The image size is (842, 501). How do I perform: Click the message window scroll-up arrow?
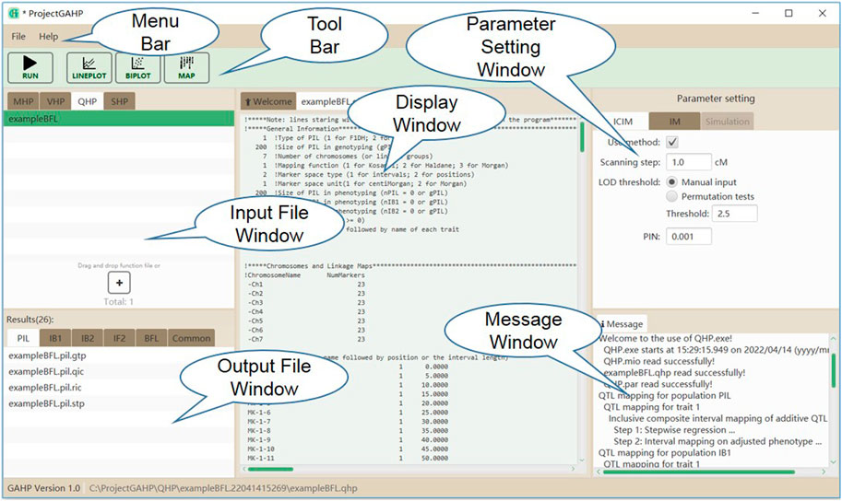834,339
